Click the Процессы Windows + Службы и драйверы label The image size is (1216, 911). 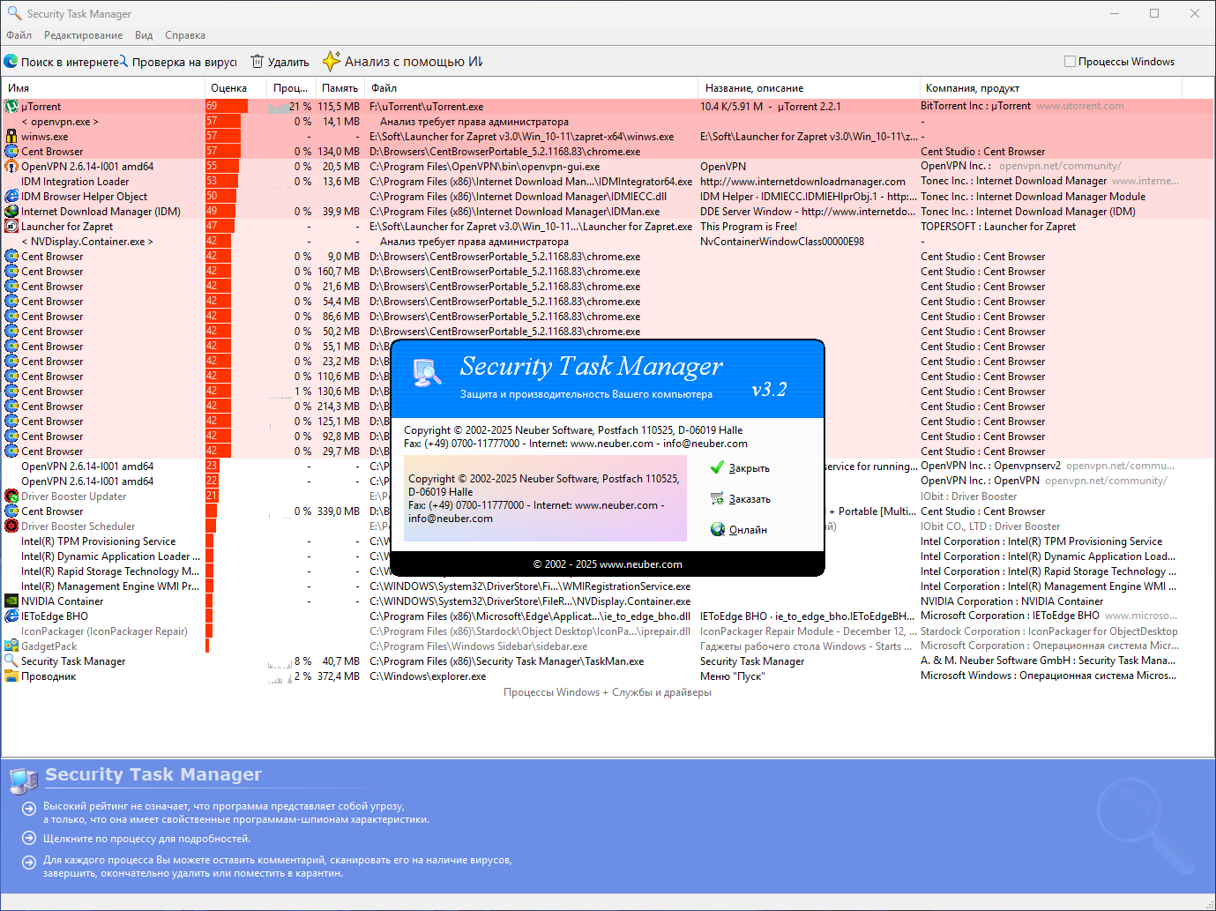coord(608,692)
